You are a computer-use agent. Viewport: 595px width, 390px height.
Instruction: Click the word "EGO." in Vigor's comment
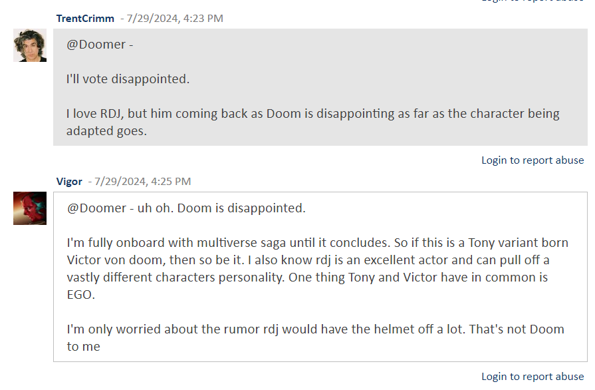pos(81,294)
